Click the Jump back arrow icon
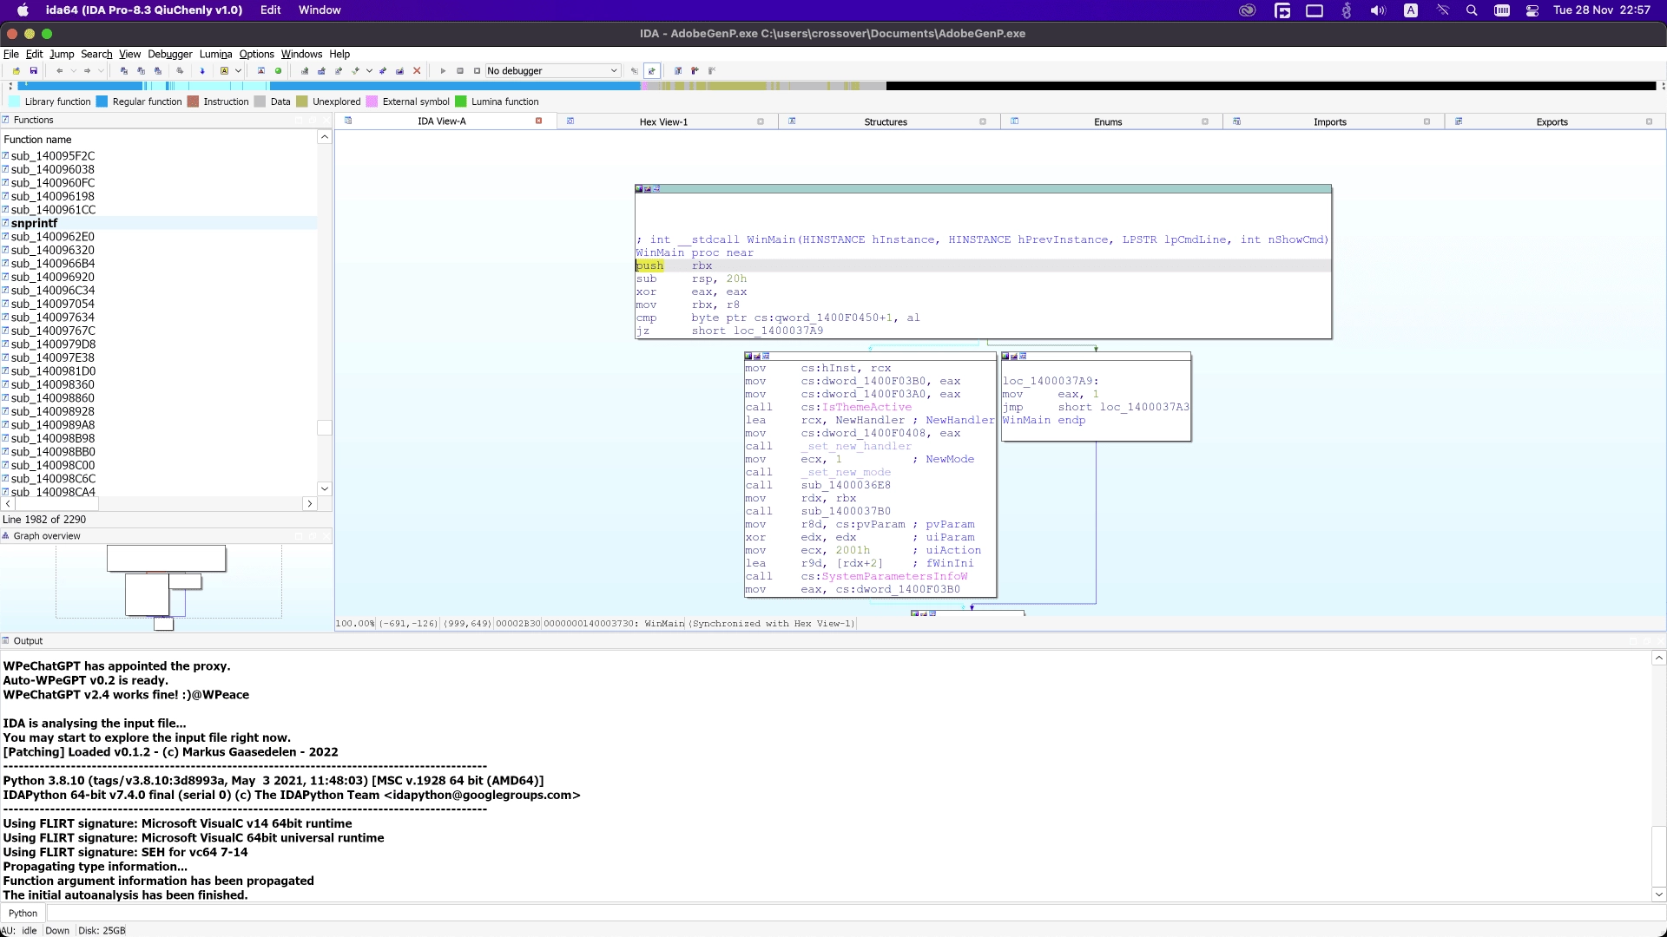The image size is (1667, 937). point(59,71)
